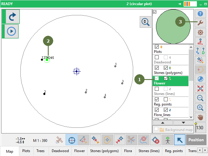
Task: Click the globe map icon
Action: (200, 79)
